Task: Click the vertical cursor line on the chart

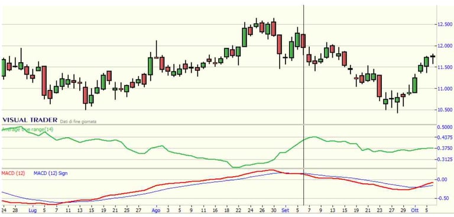Action: coord(303,104)
